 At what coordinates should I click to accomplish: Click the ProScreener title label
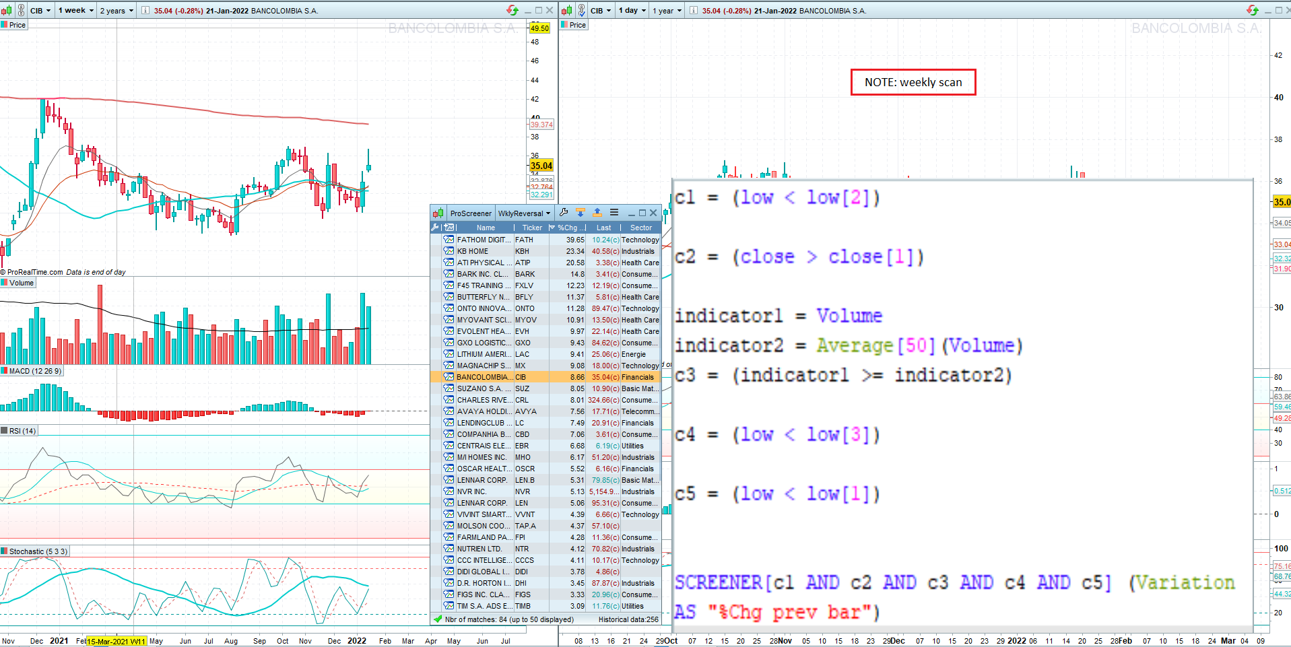click(x=471, y=213)
